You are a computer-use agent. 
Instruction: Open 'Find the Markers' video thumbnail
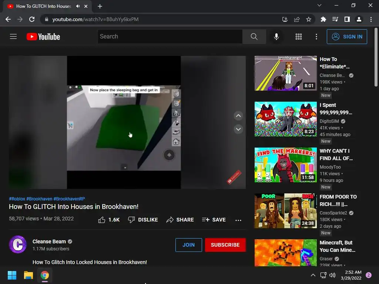tap(285, 165)
